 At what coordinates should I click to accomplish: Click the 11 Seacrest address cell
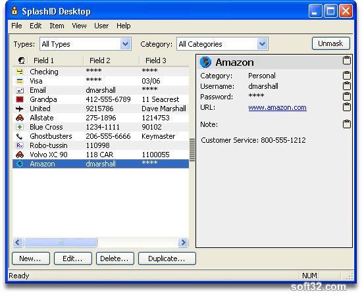coord(160,99)
